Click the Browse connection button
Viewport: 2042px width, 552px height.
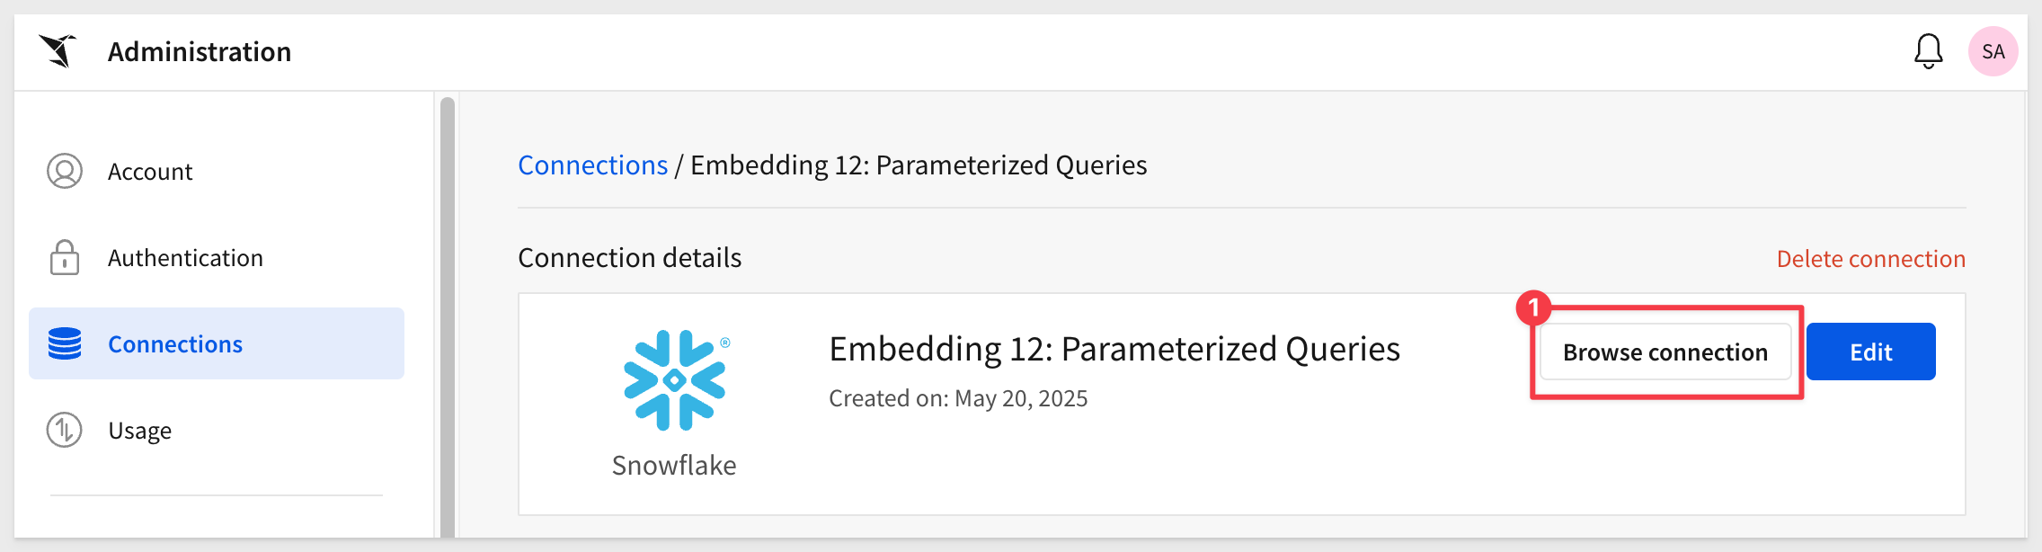click(1665, 352)
